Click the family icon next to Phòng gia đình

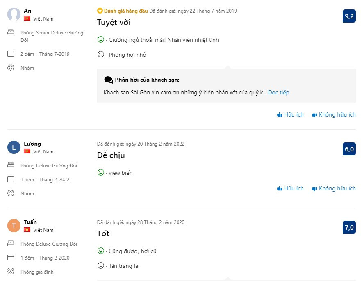pos(11,272)
